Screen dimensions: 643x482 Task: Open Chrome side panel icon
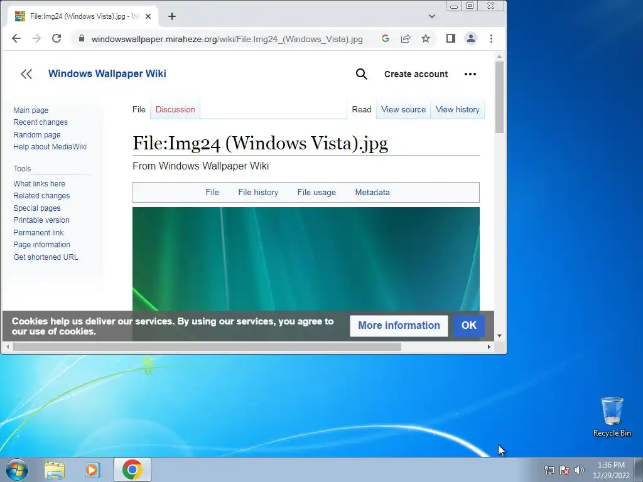(451, 38)
